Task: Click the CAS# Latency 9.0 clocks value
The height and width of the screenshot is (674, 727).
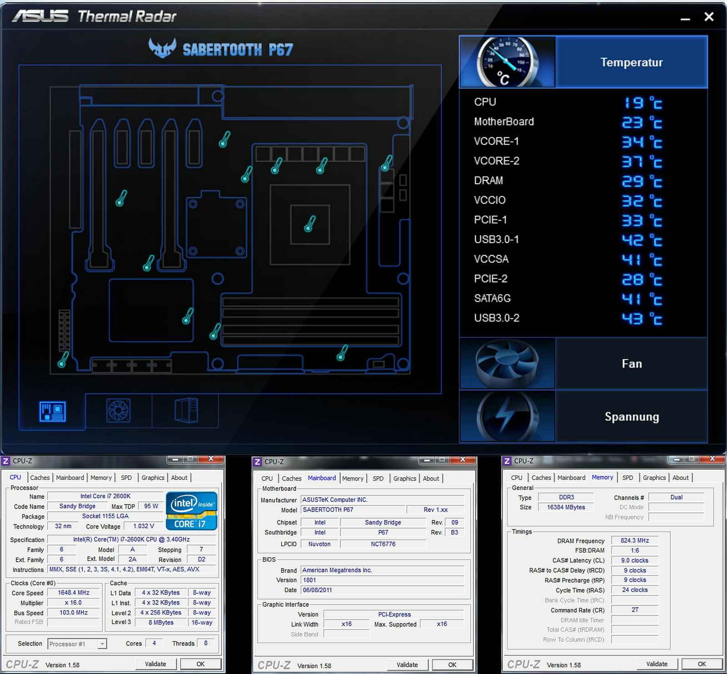Action: point(635,560)
